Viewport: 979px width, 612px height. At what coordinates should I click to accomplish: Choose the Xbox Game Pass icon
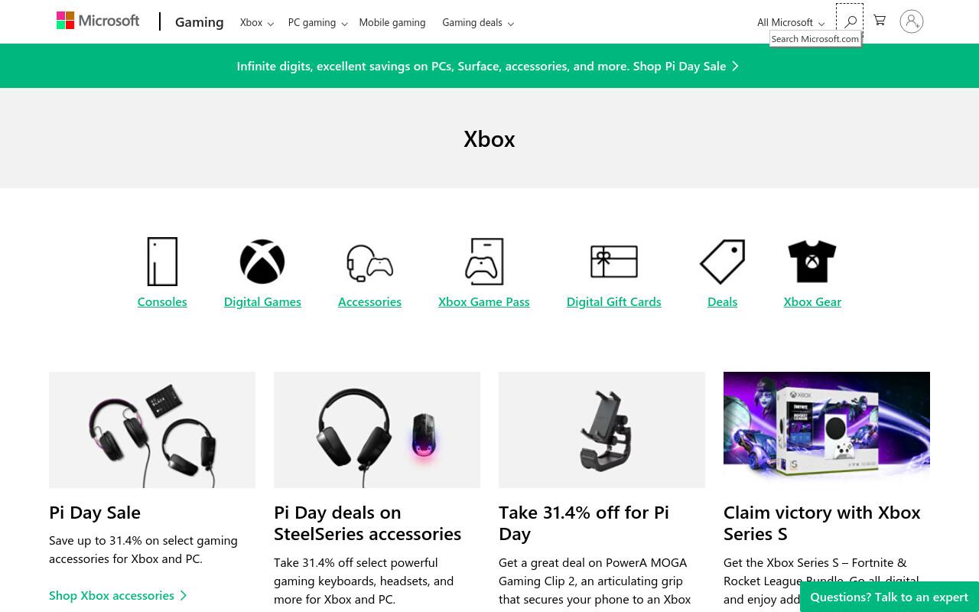484,262
